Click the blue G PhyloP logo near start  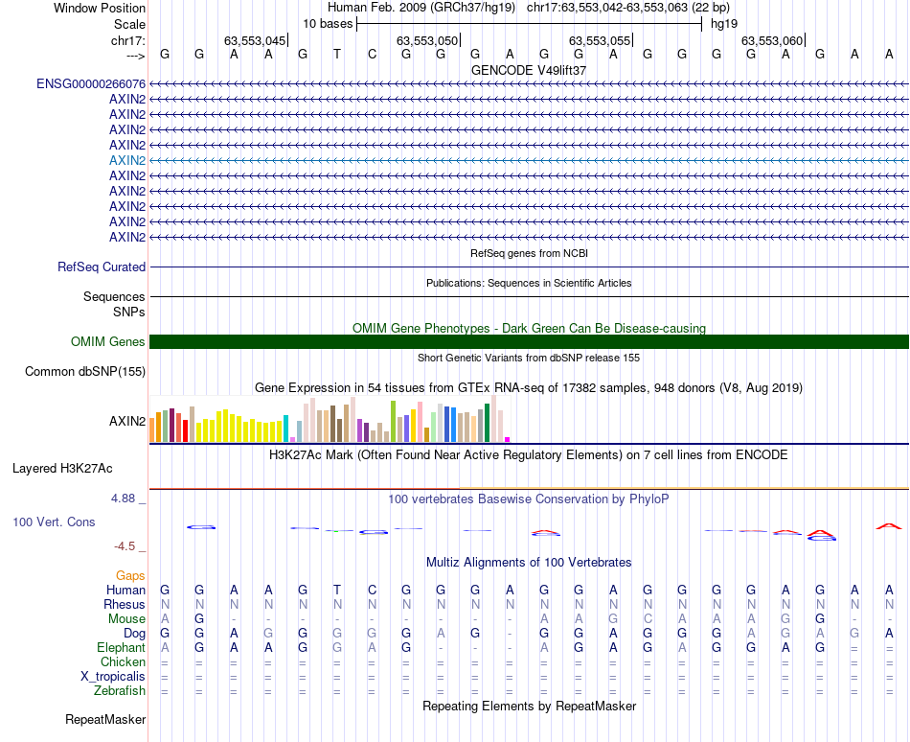coord(201,527)
